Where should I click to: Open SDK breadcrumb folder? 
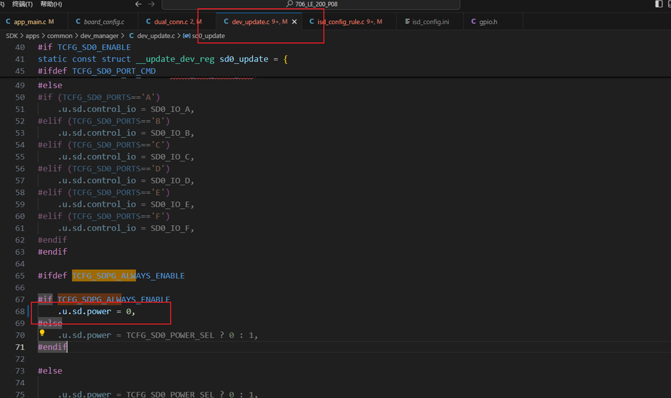pos(12,36)
